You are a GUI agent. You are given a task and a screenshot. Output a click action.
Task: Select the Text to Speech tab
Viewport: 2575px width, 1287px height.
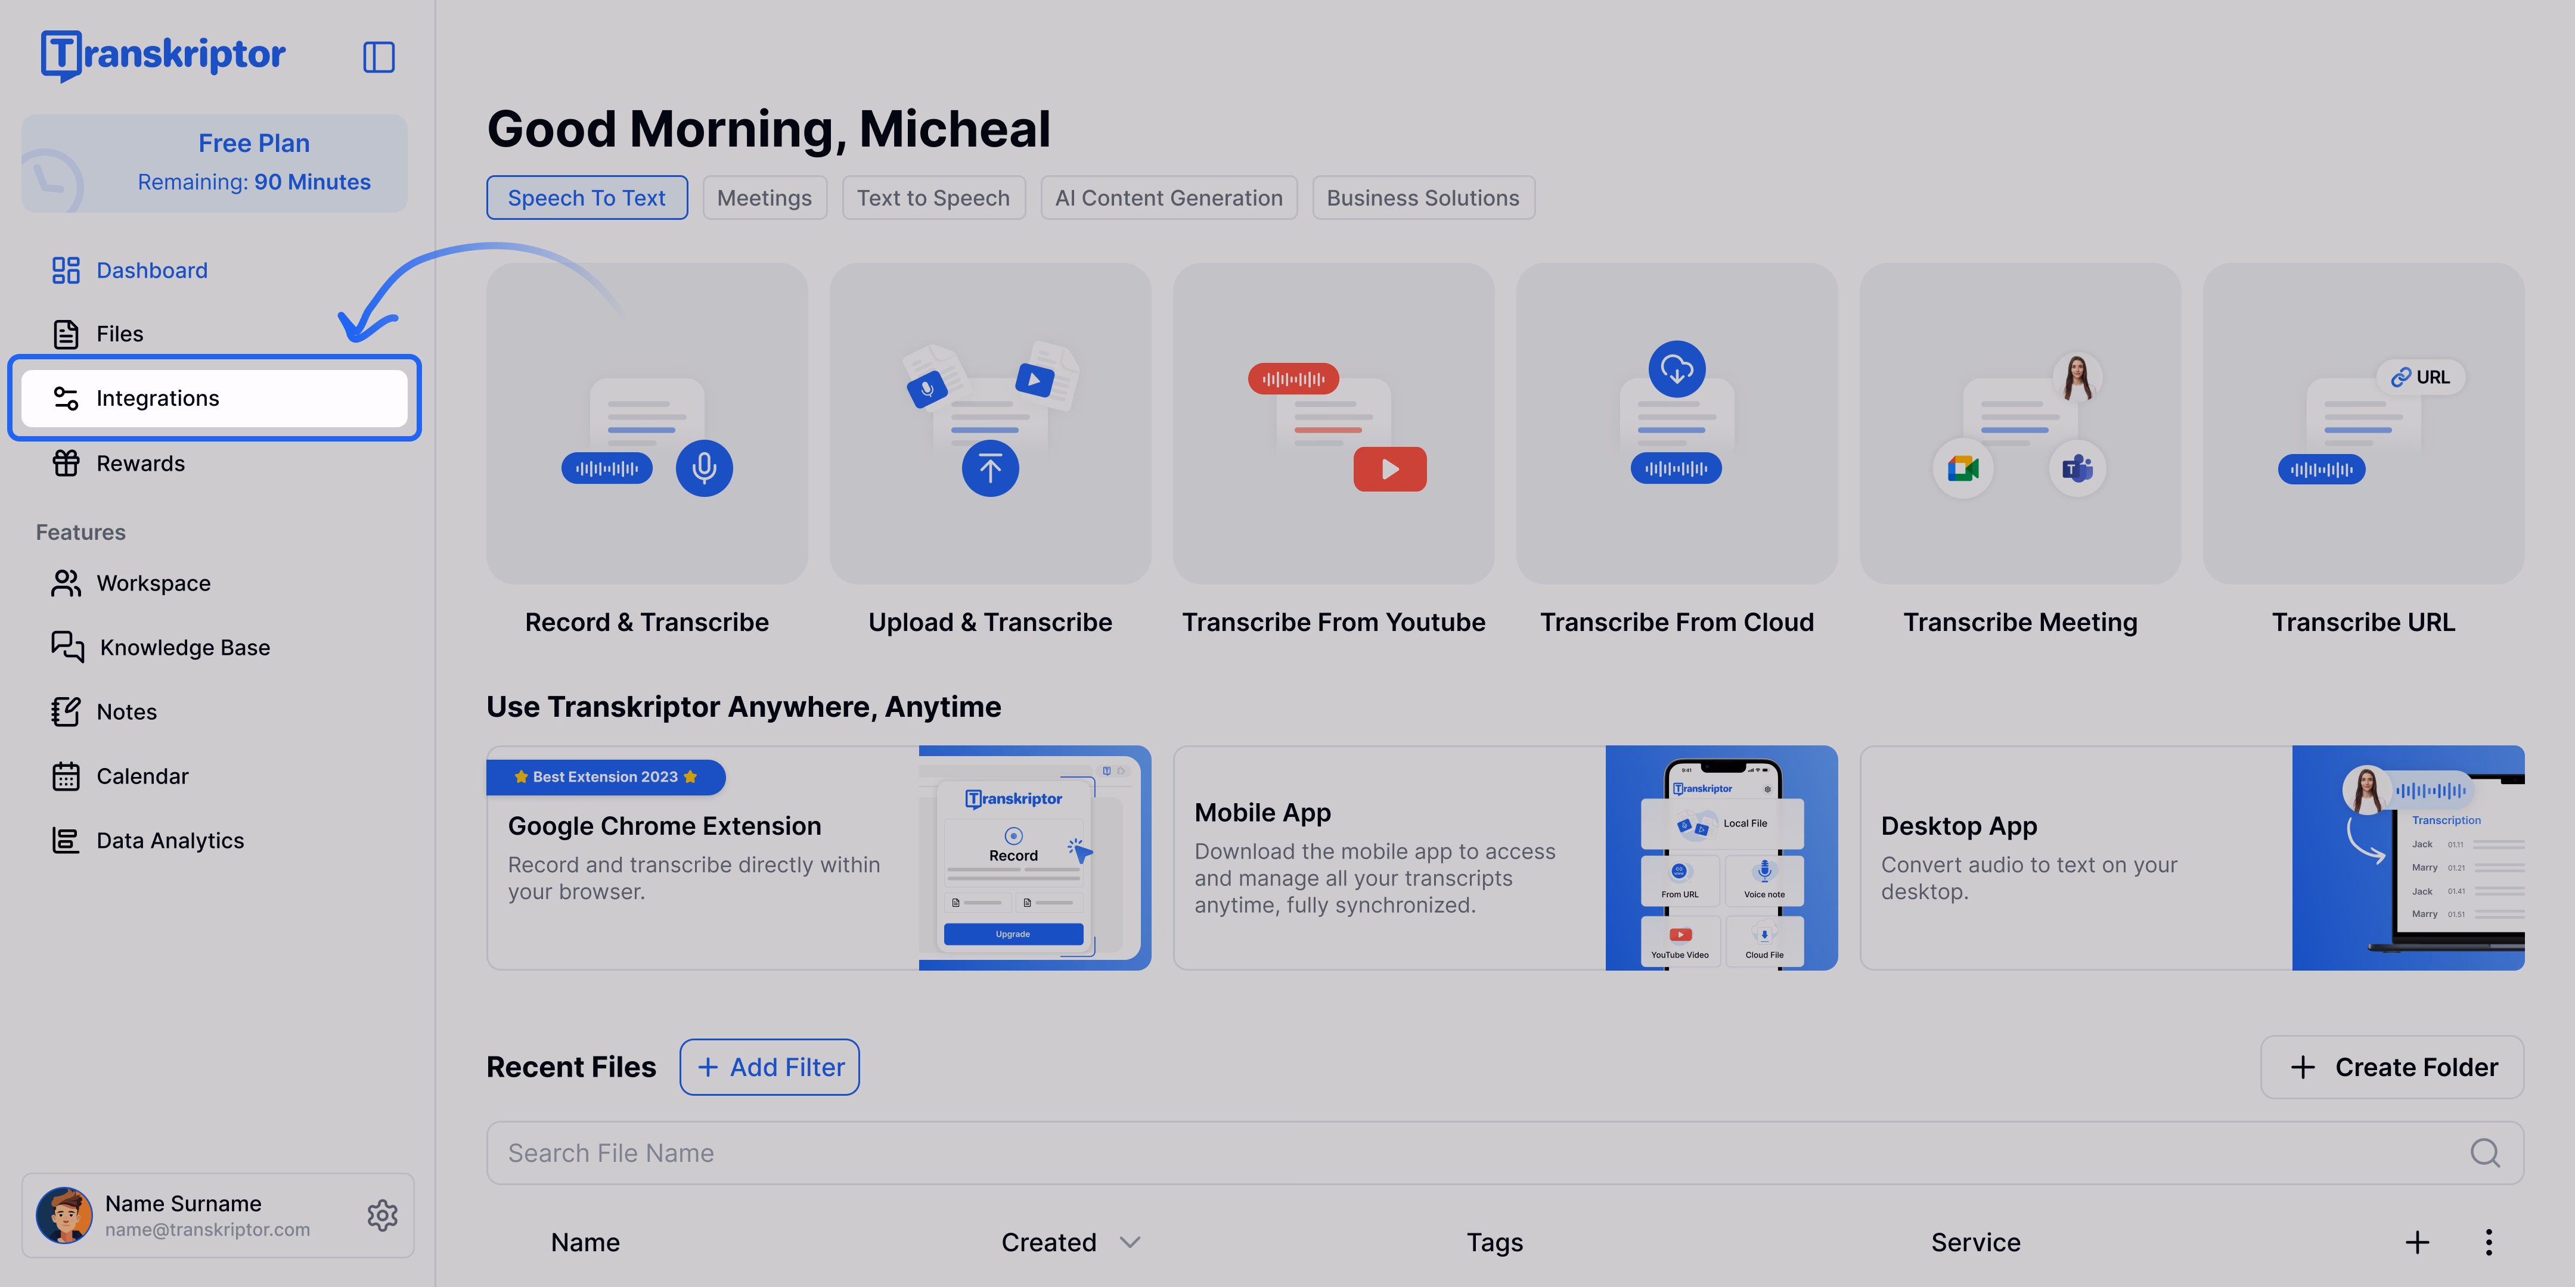[933, 197]
